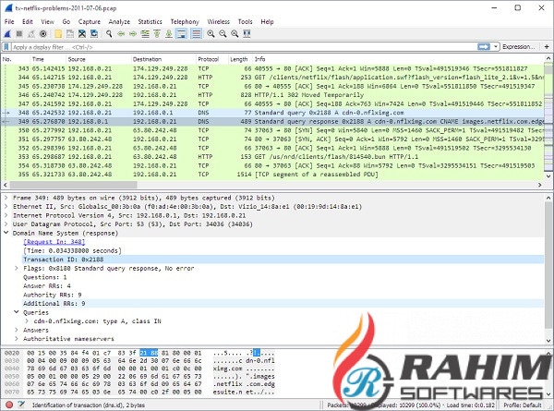The height and width of the screenshot is (411, 554).
Task: Open the recent display filter dropdown
Action: 495,47
